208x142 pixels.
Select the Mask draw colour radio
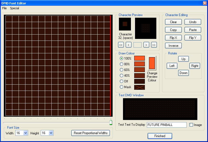[x=121, y=87]
